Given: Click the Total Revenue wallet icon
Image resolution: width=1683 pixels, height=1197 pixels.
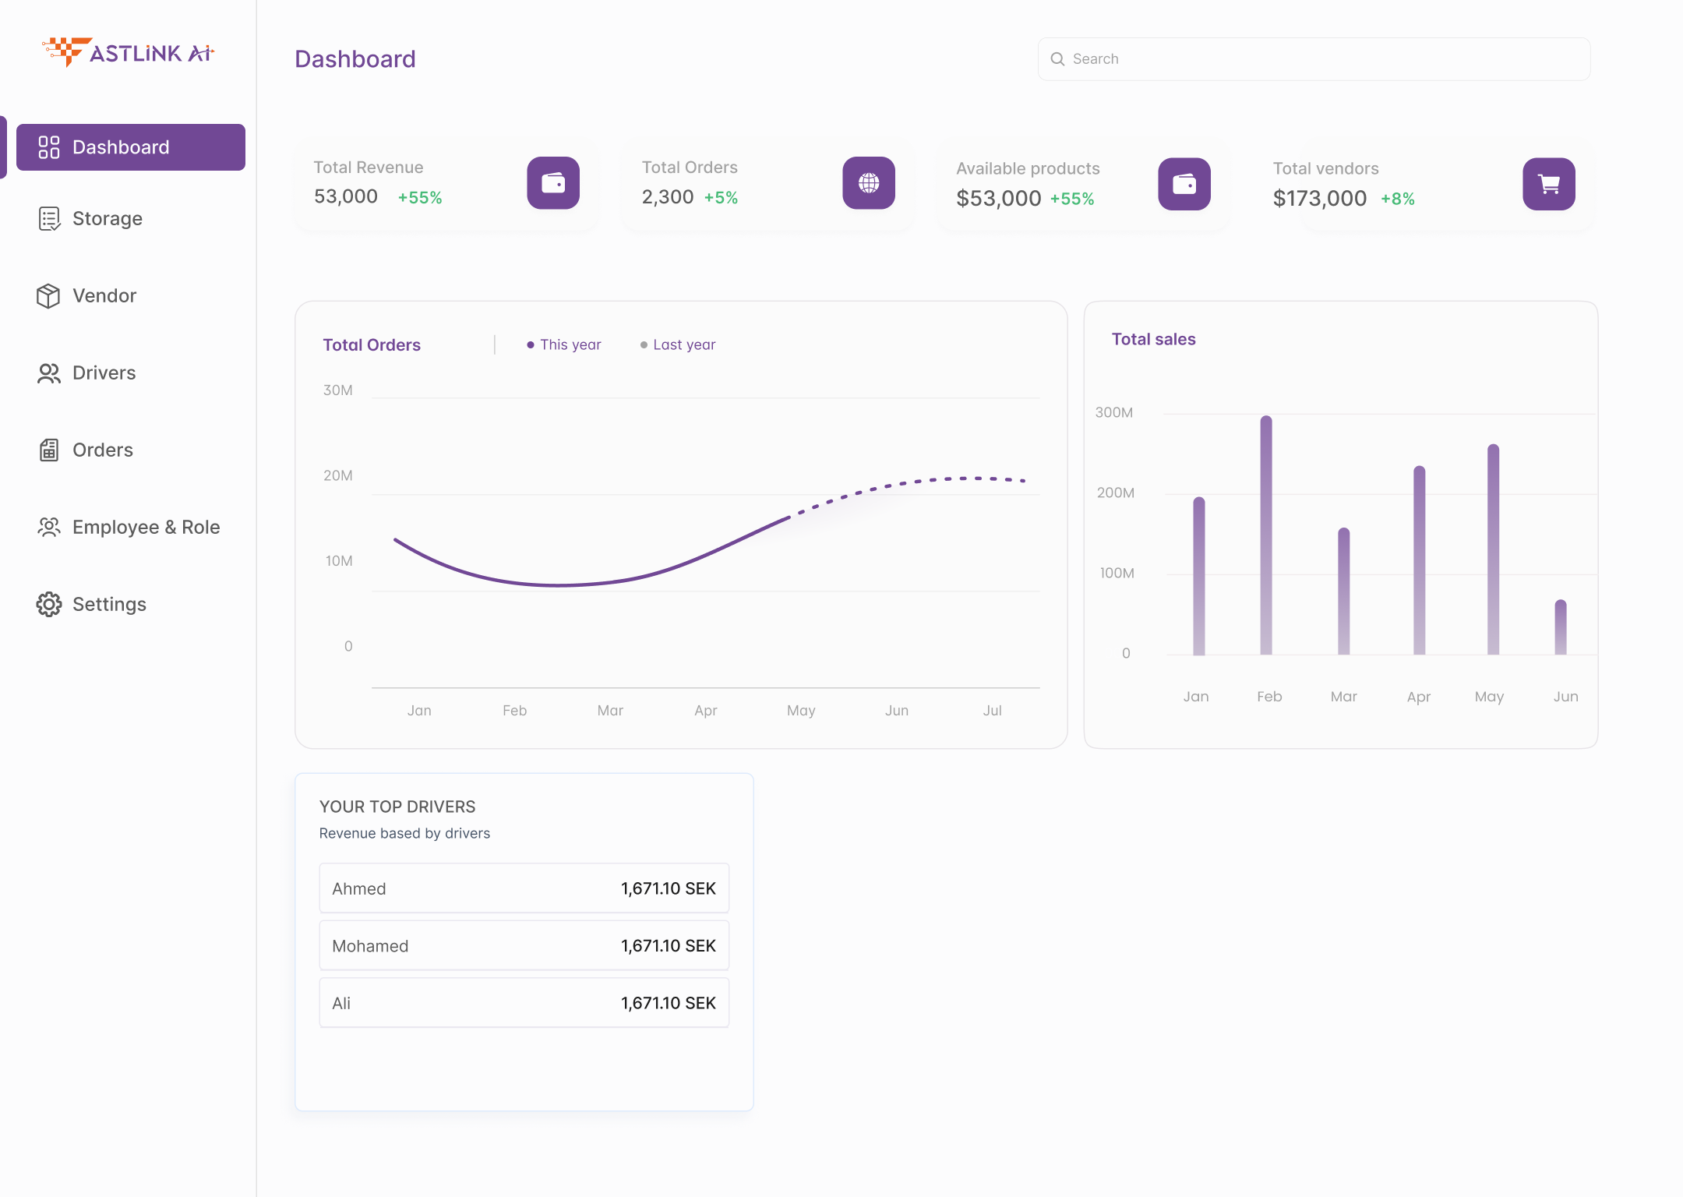Looking at the screenshot, I should coord(553,183).
